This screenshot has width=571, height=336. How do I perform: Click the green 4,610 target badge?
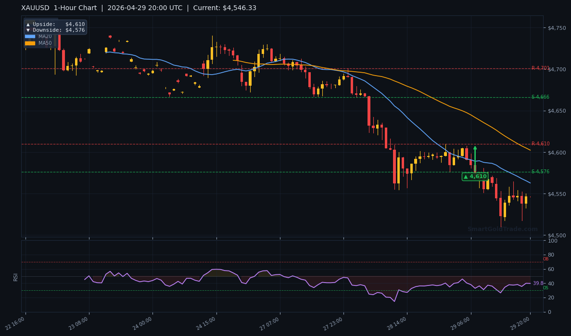475,176
